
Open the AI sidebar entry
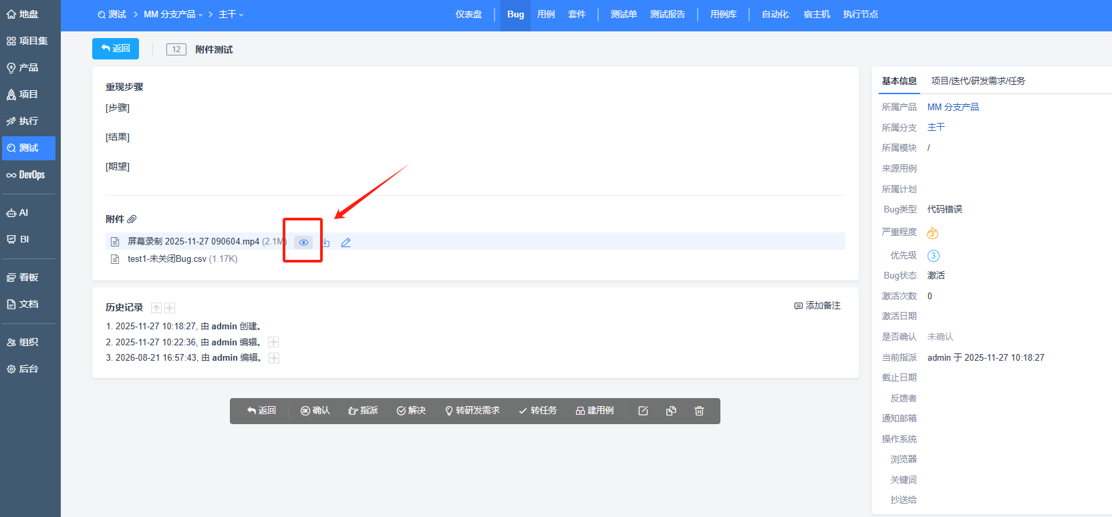tap(18, 212)
